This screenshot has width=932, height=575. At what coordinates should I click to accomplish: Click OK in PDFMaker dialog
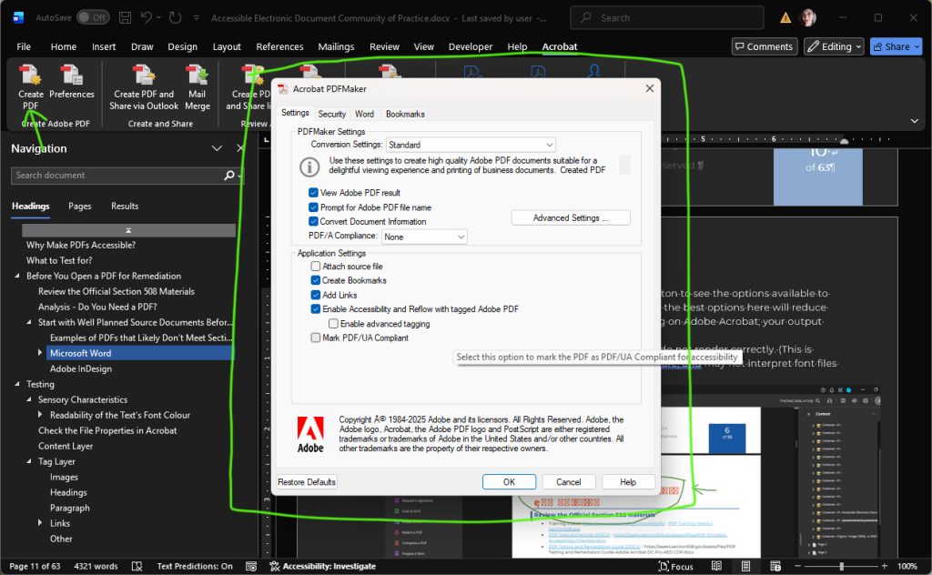coord(509,481)
